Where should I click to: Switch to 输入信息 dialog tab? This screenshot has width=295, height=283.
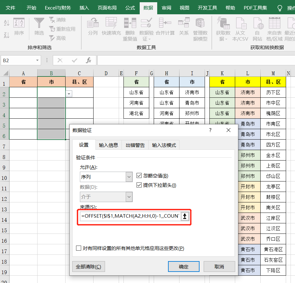[109, 145]
